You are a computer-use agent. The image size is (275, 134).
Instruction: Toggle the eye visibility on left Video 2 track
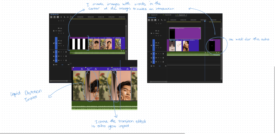pyautogui.click(x=61, y=28)
